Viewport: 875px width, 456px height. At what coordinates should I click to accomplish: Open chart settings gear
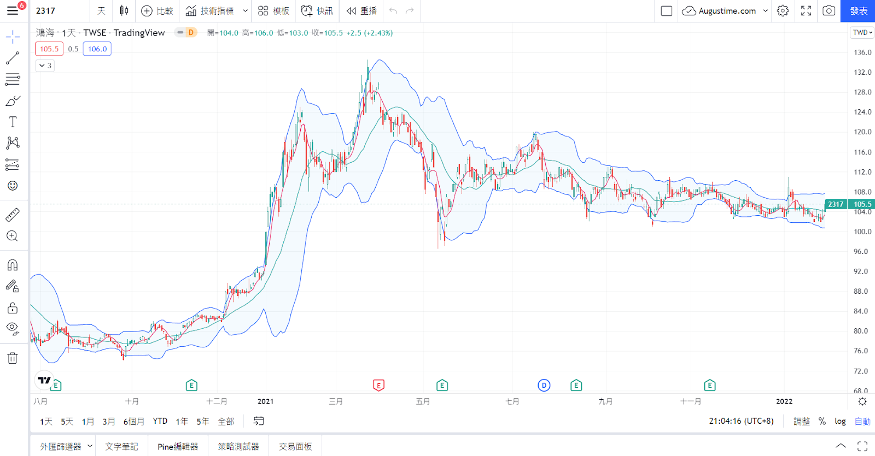tap(783, 11)
